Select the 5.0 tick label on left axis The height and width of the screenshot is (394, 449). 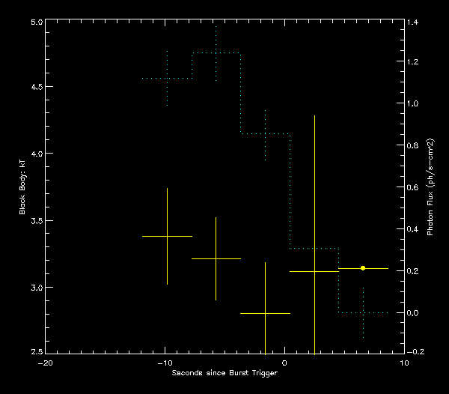click(x=34, y=22)
